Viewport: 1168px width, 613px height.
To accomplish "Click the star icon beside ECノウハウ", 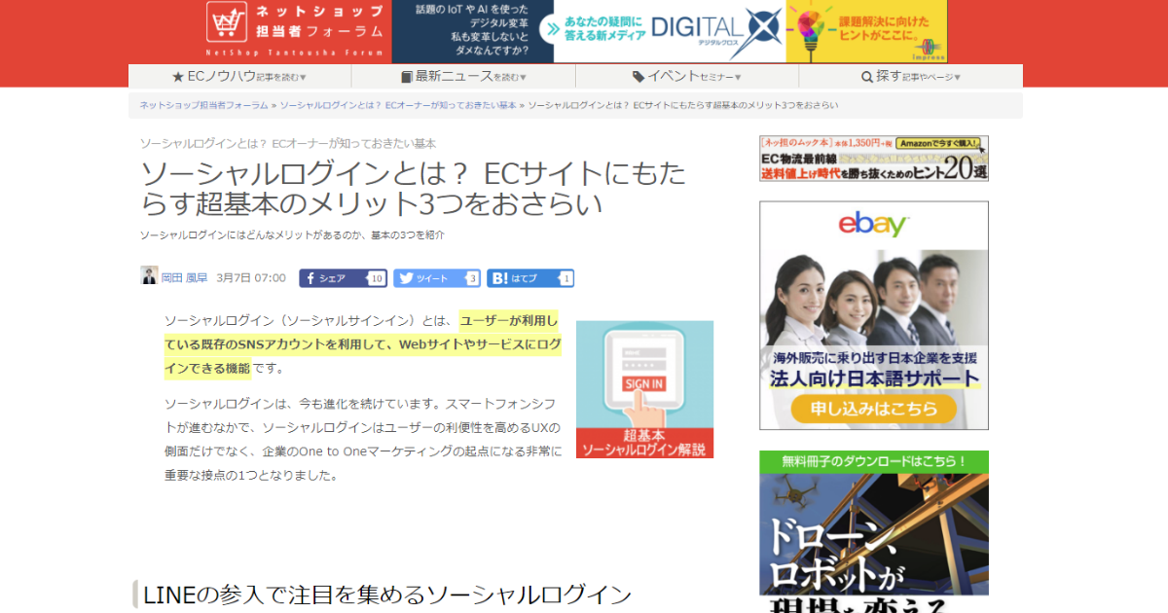I will point(178,77).
